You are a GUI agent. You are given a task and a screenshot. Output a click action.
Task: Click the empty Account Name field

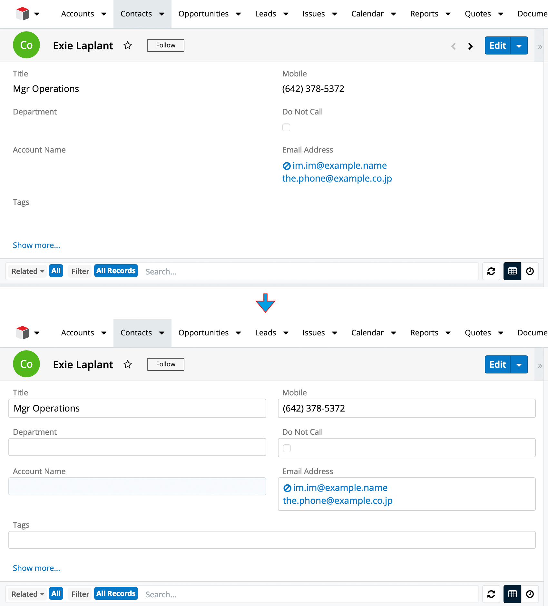pyautogui.click(x=137, y=486)
